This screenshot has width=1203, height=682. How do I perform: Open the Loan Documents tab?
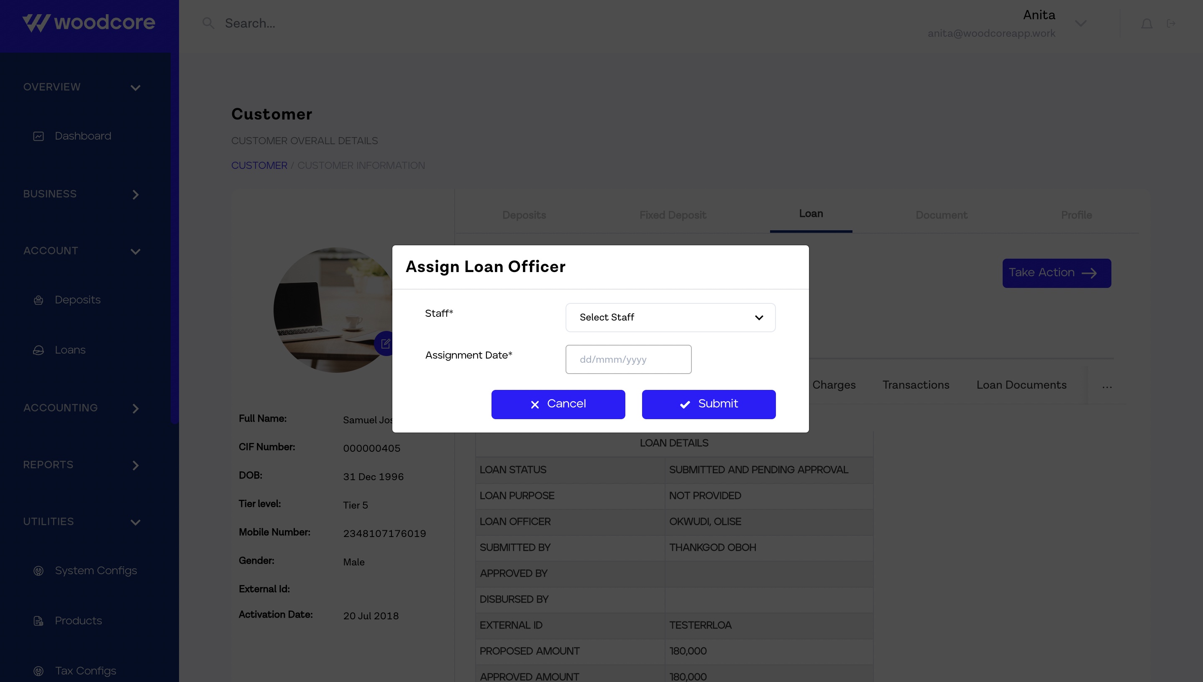pos(1021,385)
